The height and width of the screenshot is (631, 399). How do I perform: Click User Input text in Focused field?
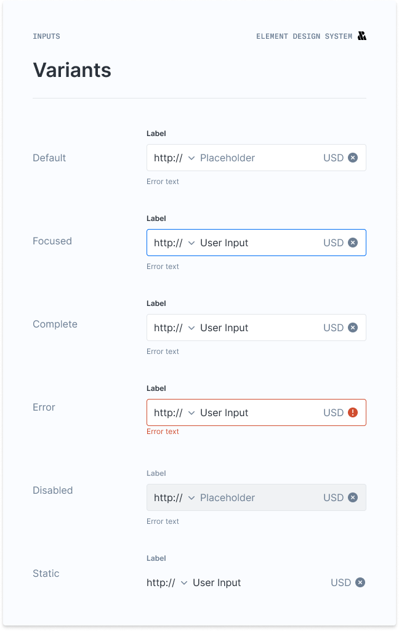[x=224, y=243]
